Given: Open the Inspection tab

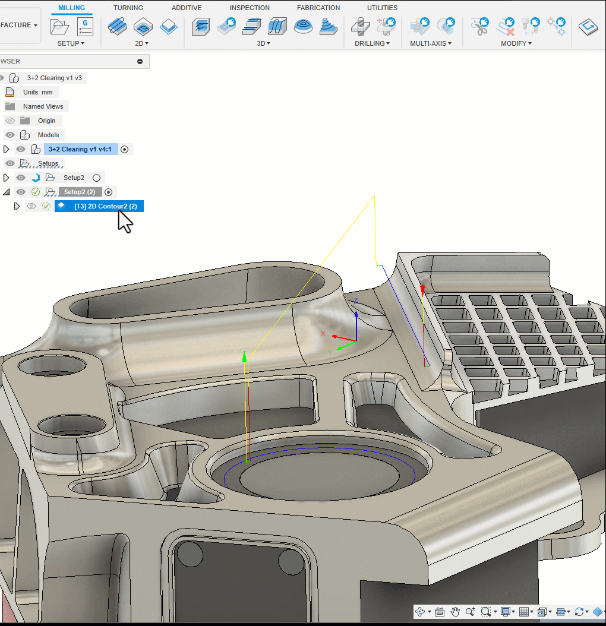Looking at the screenshot, I should (250, 8).
